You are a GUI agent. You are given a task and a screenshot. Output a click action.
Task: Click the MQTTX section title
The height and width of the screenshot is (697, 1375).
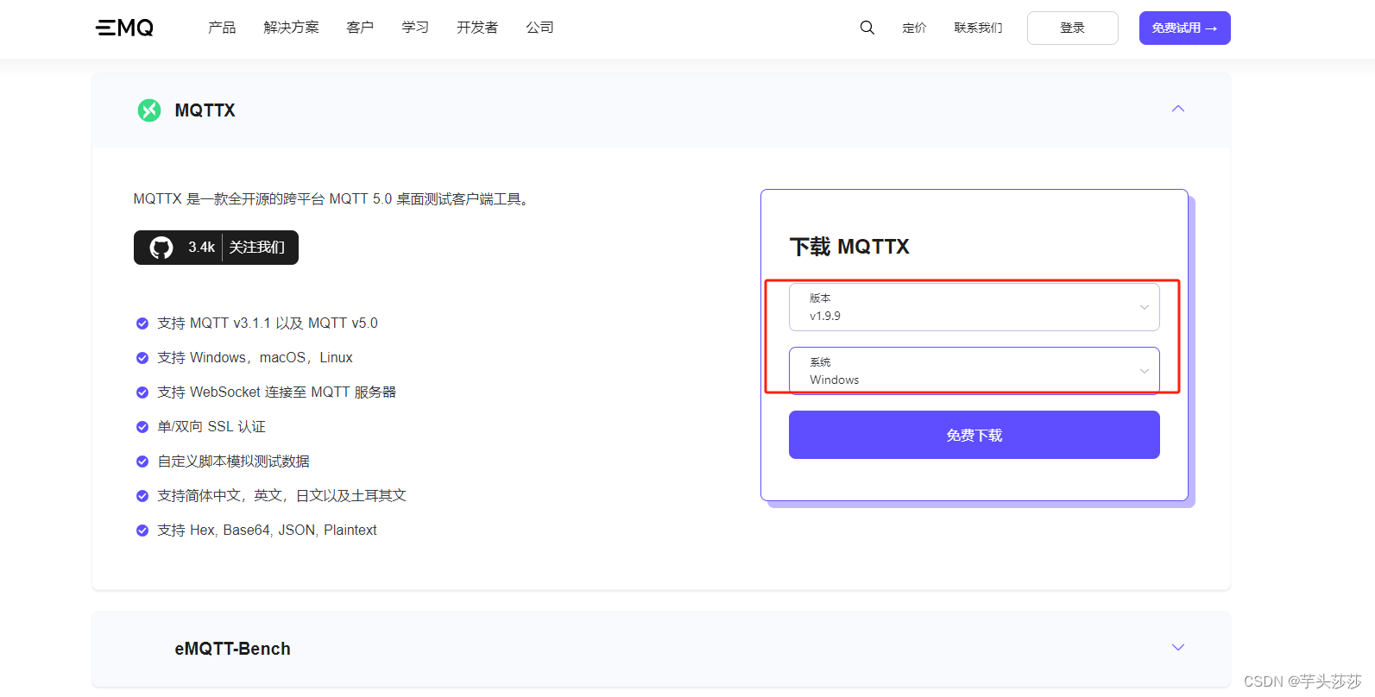[x=205, y=110]
